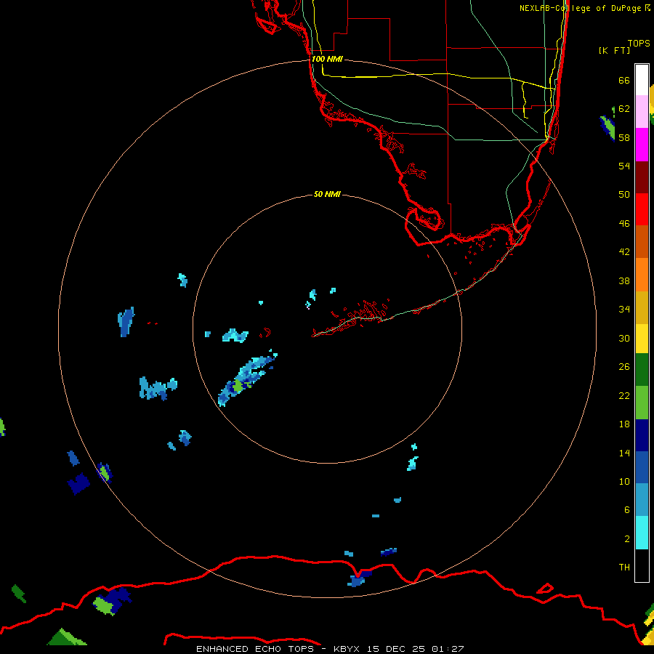Click the bright yellow legend swatch
The width and height of the screenshot is (654, 654).
pyautogui.click(x=642, y=339)
